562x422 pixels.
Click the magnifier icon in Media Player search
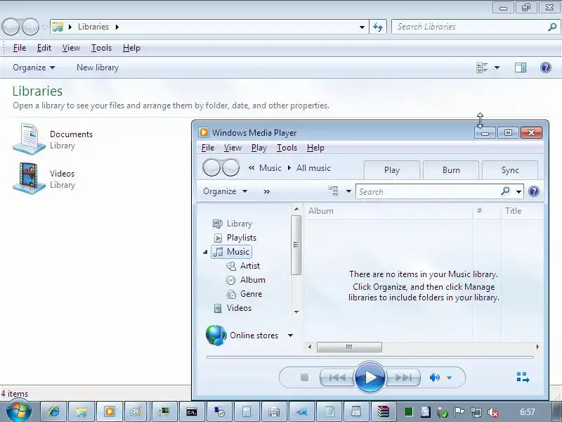click(x=505, y=191)
